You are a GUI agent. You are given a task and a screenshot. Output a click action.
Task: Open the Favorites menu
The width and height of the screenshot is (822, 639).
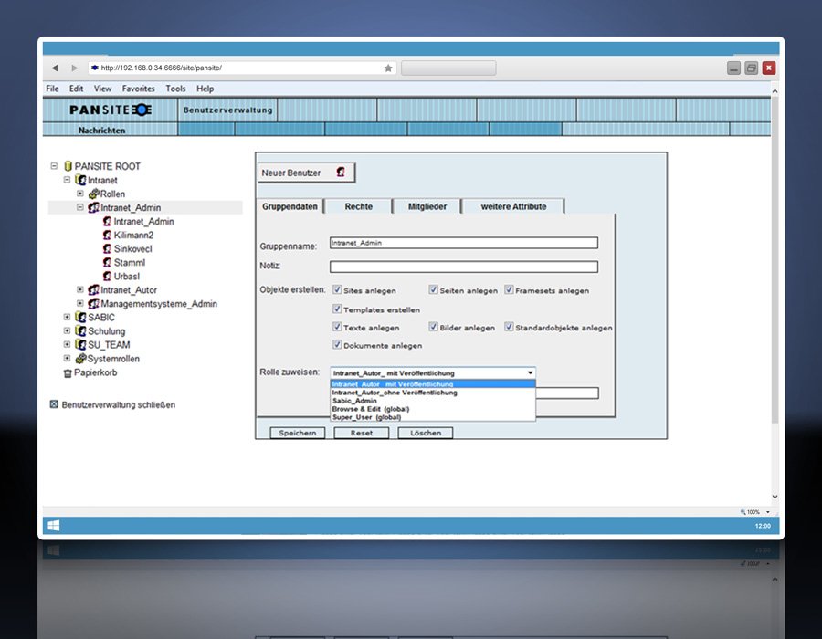pos(139,89)
